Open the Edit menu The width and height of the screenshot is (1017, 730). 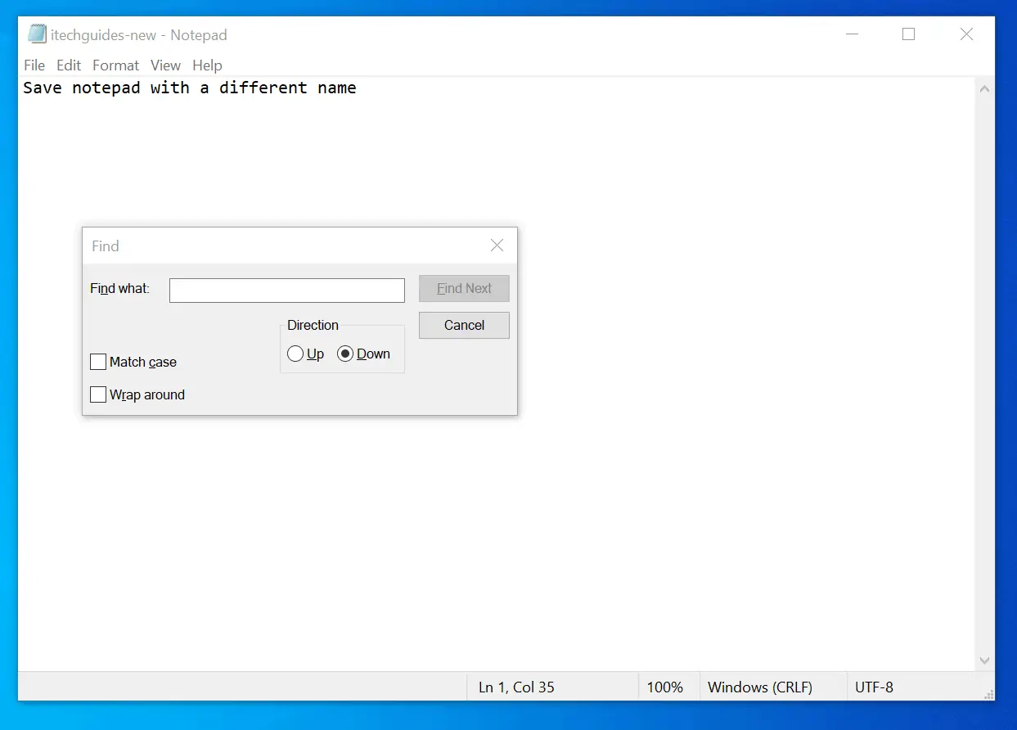pyautogui.click(x=69, y=65)
